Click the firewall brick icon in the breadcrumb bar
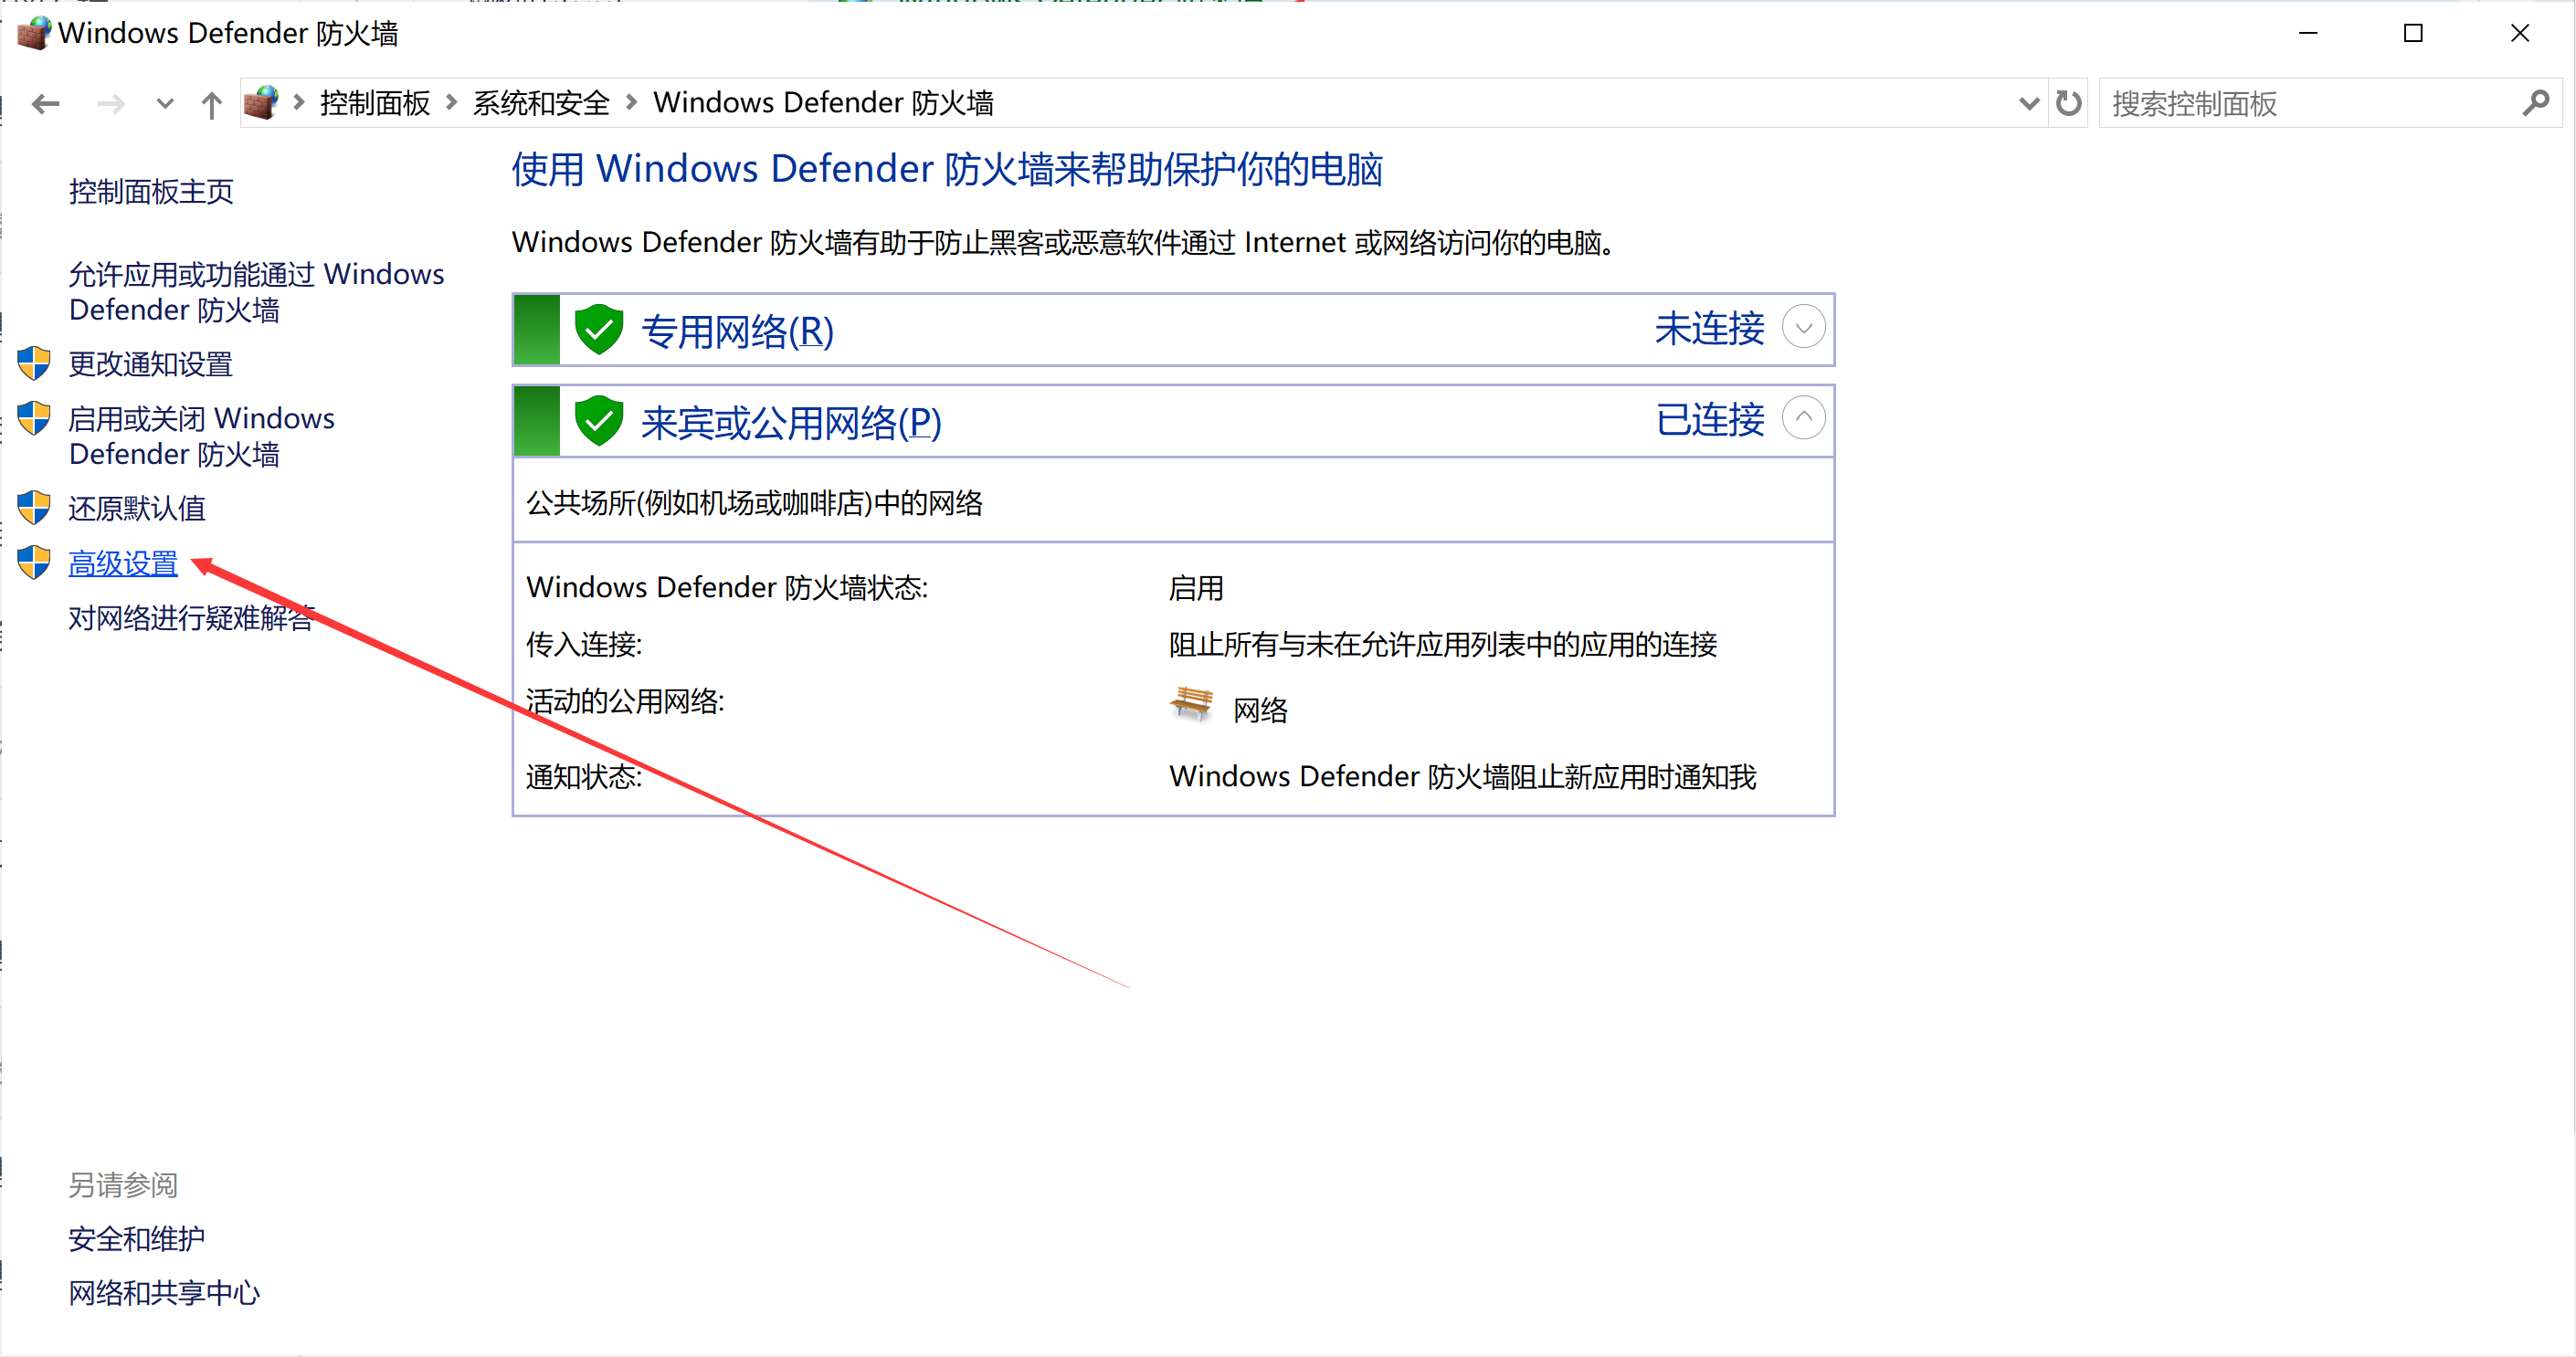Viewport: 2576px width, 1357px height. coord(262,101)
